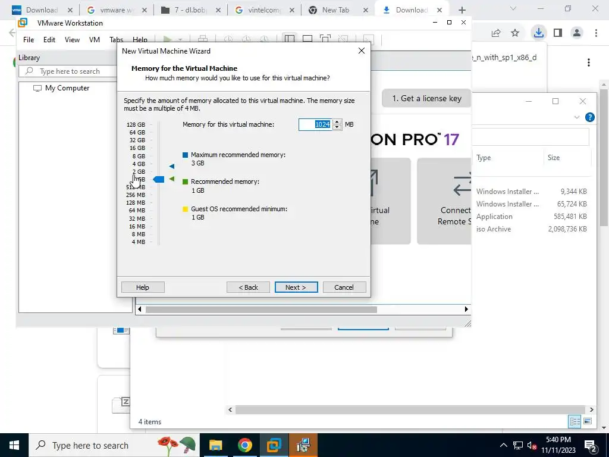Switch File Explorer to large icons view

tap(587, 421)
